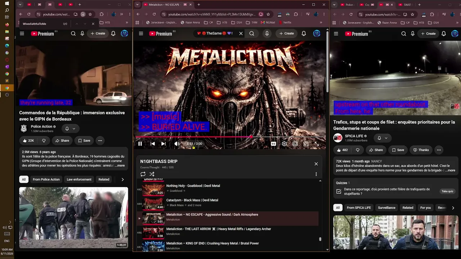
Task: Select the 'From Police Action' filter chip
Action: pyautogui.click(x=46, y=180)
